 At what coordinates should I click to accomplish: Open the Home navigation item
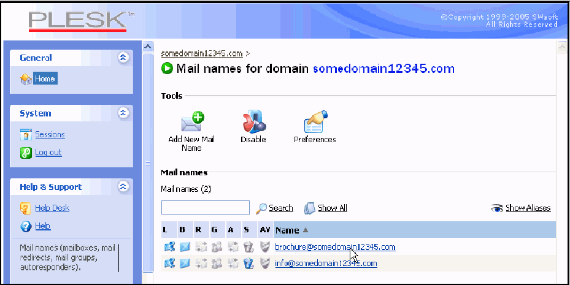click(45, 78)
